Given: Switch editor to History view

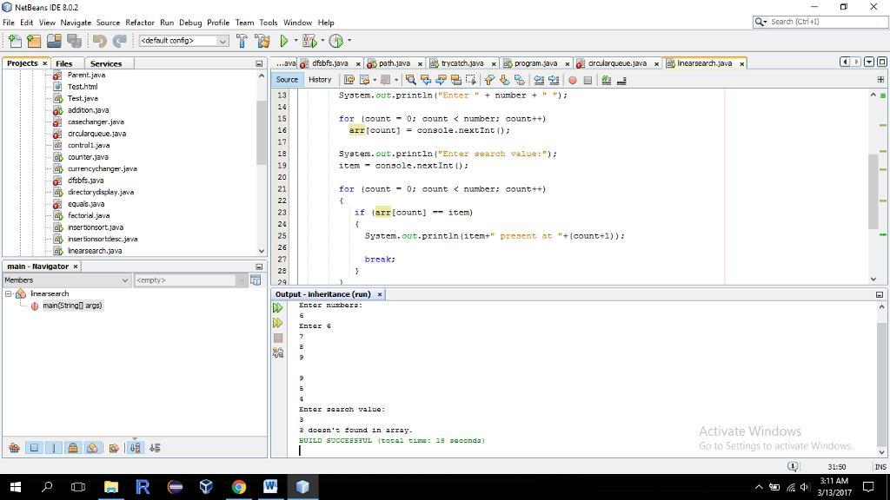Looking at the screenshot, I should (x=319, y=80).
